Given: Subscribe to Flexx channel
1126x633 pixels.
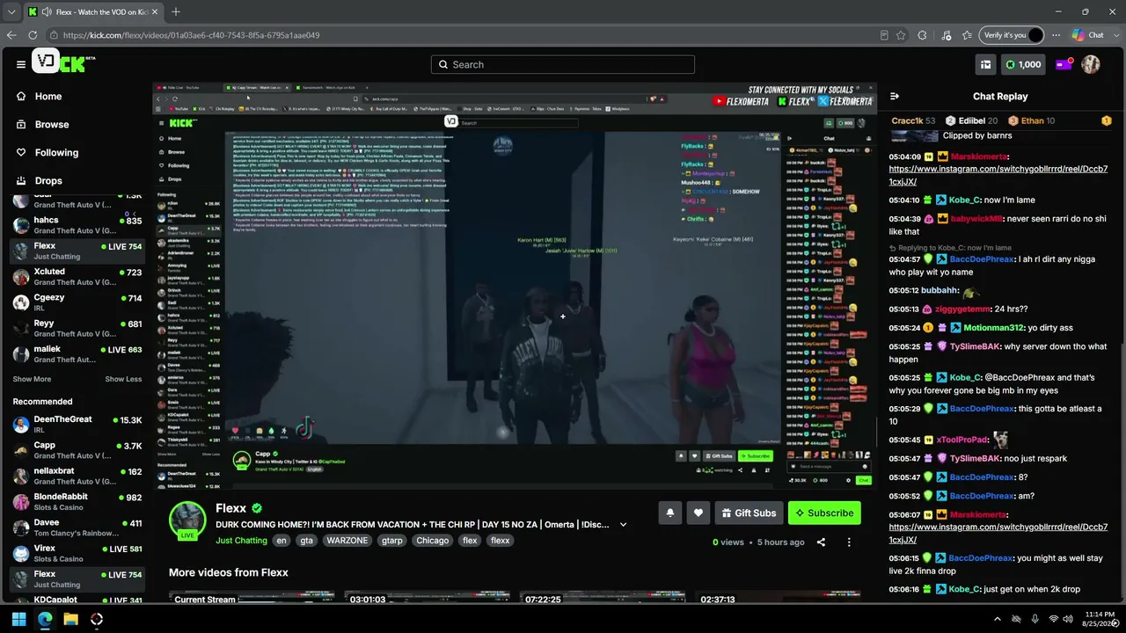Looking at the screenshot, I should click(824, 513).
